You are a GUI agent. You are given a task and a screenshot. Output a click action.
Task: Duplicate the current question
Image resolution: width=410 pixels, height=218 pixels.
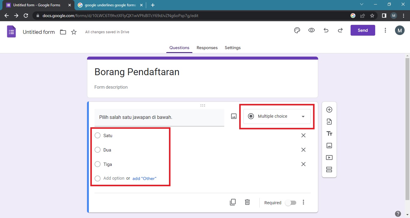[233, 202]
